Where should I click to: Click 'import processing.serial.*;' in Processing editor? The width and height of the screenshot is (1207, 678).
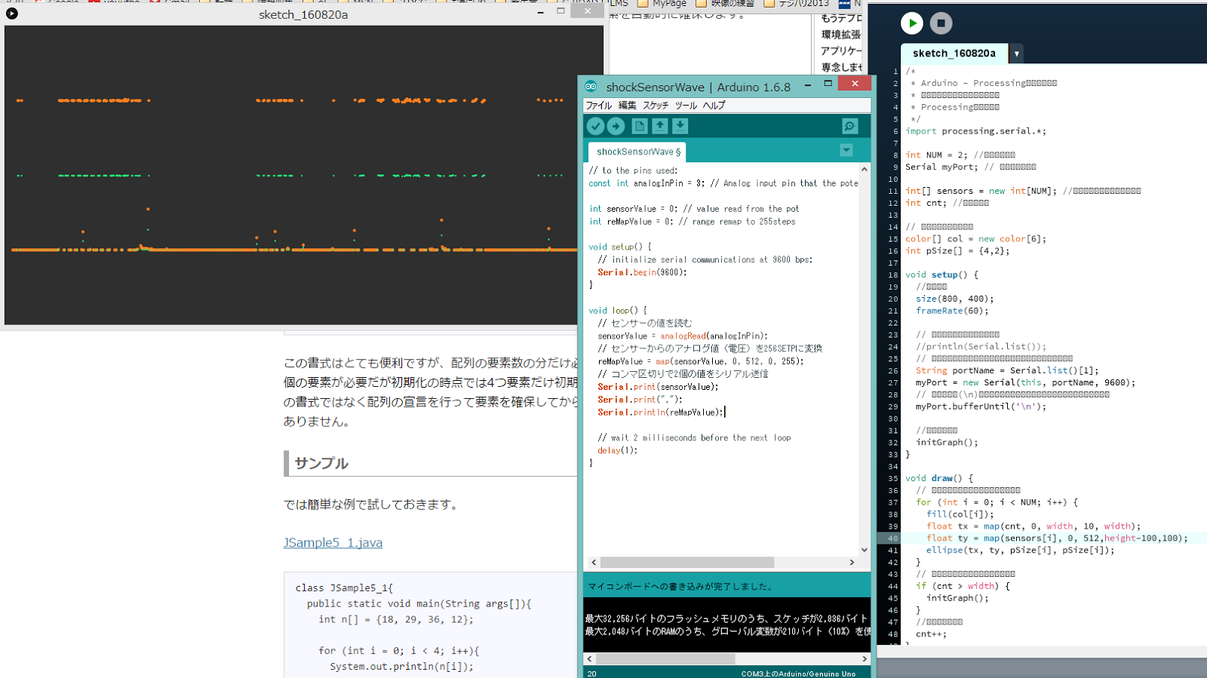point(975,131)
